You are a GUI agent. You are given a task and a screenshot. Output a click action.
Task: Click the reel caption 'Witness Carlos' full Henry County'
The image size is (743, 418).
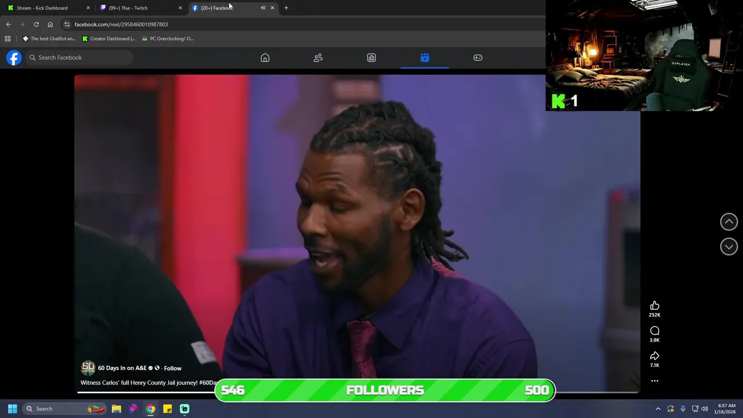[x=149, y=383]
